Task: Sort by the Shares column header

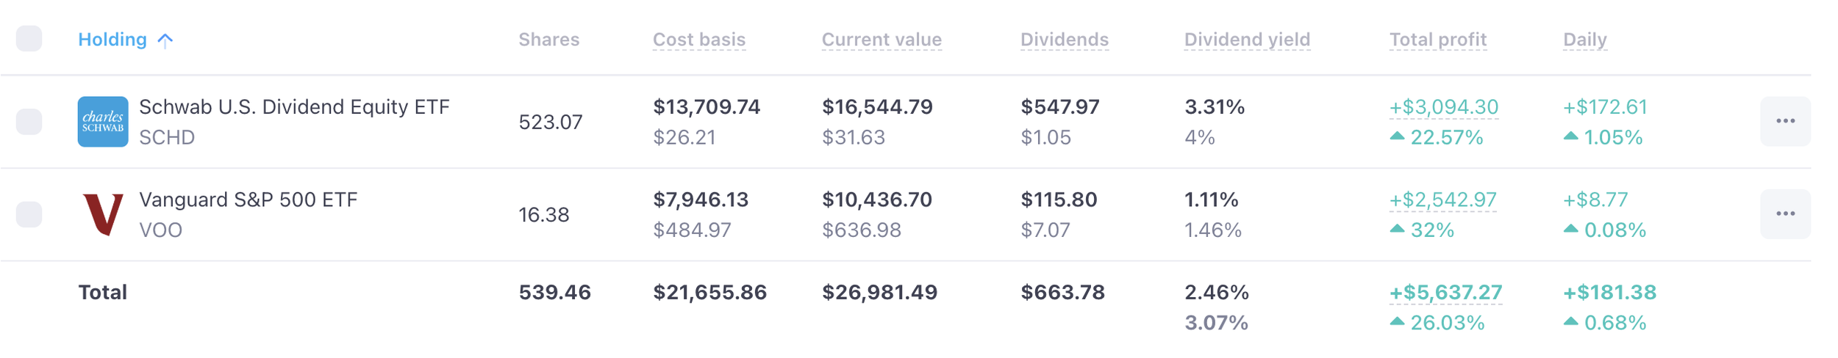Action: [x=549, y=40]
